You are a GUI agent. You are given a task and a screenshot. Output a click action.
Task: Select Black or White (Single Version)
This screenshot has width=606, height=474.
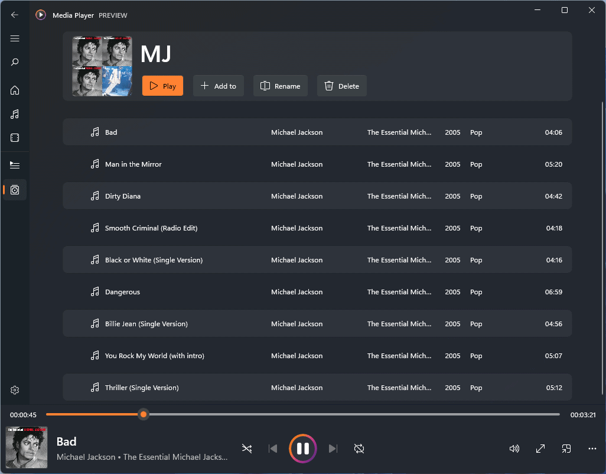tap(317, 260)
